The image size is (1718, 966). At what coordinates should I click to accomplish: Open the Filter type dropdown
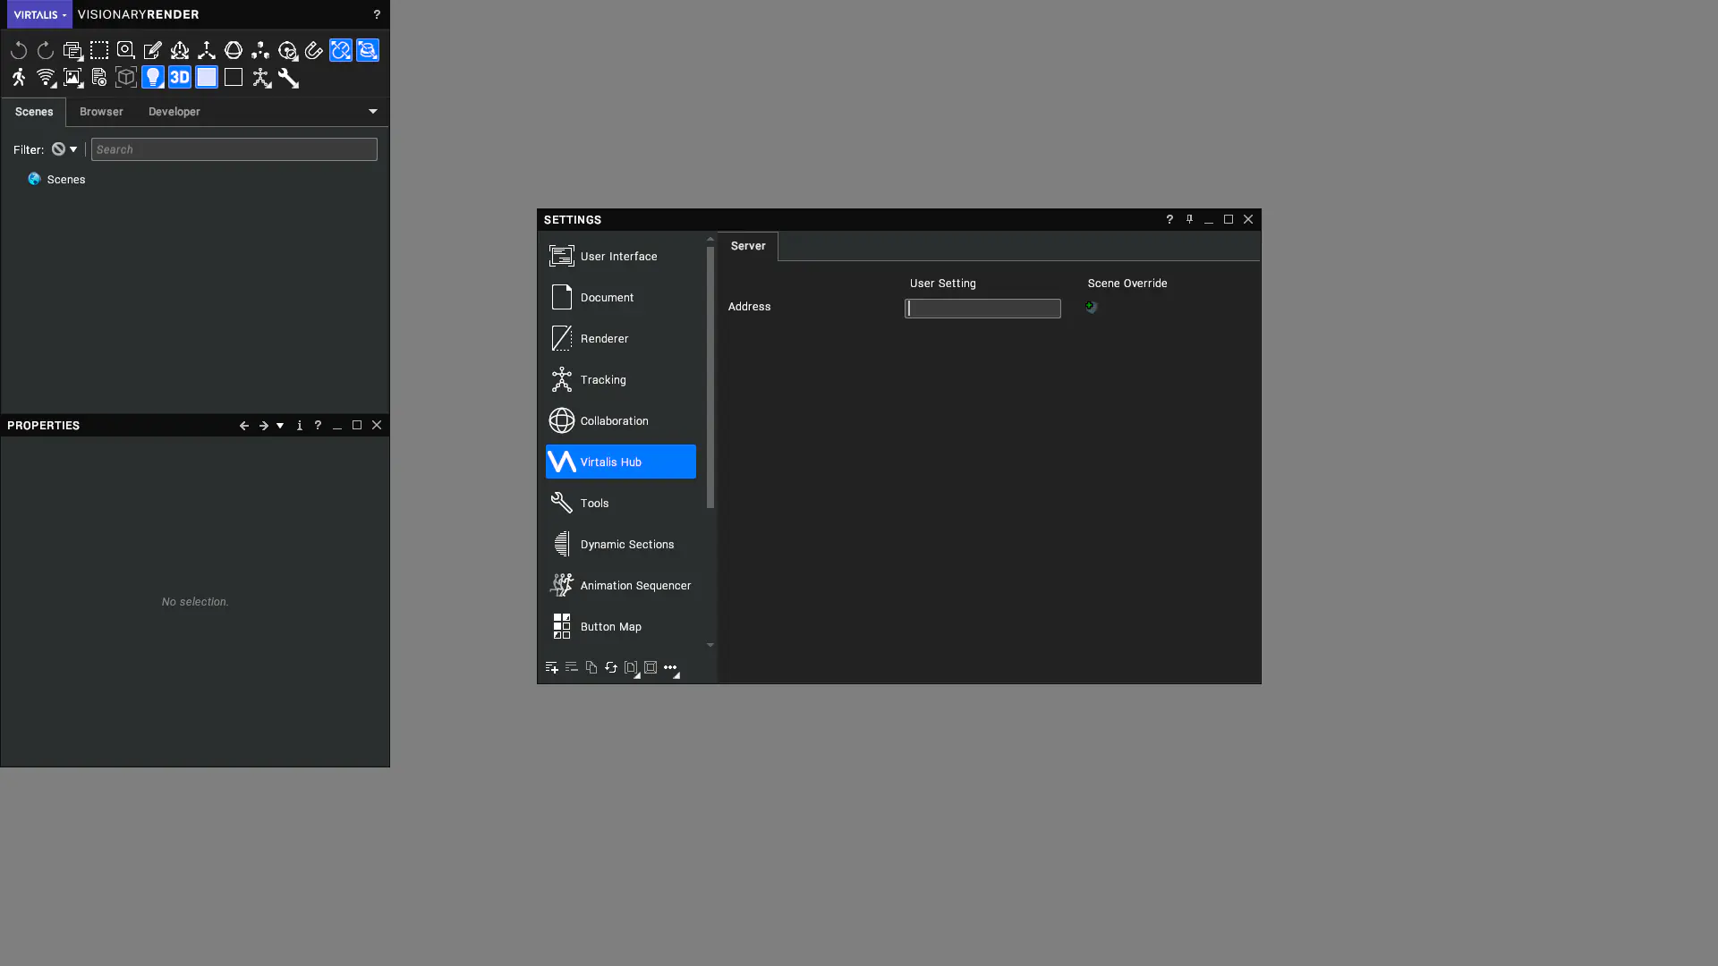coord(64,149)
